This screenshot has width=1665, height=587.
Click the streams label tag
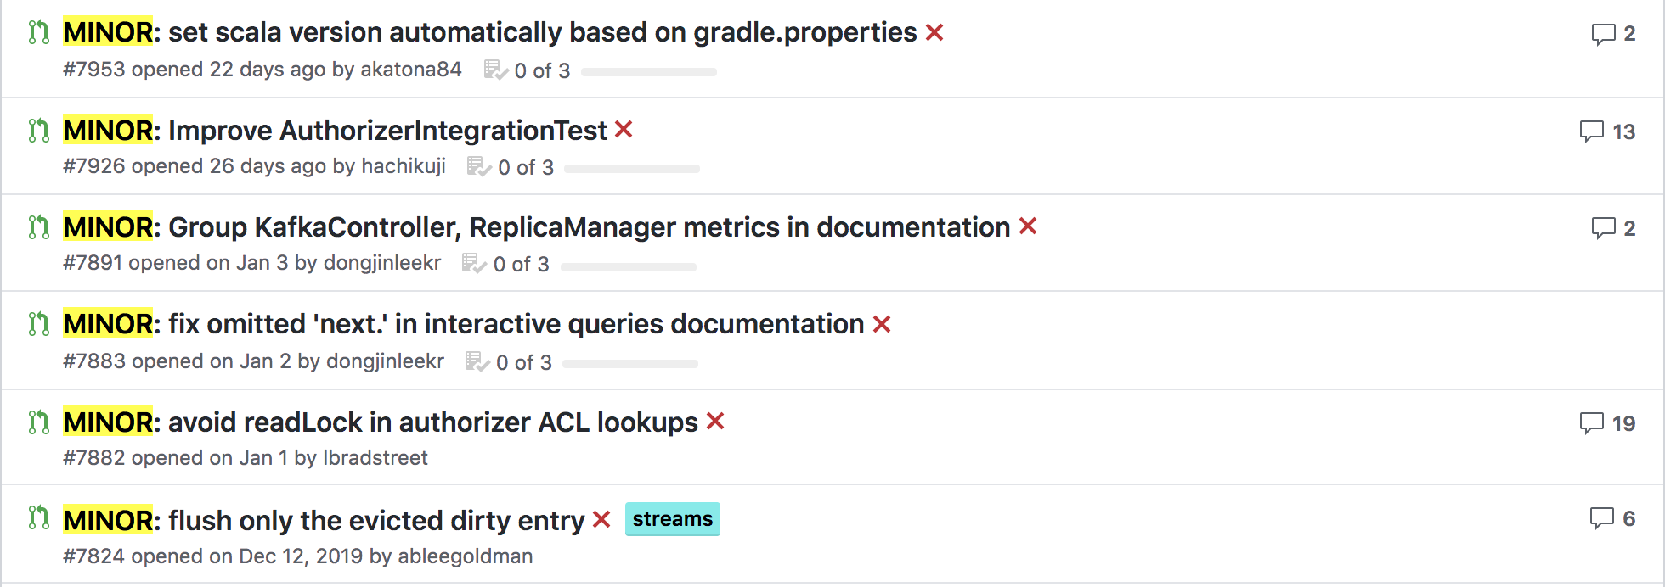point(673,519)
